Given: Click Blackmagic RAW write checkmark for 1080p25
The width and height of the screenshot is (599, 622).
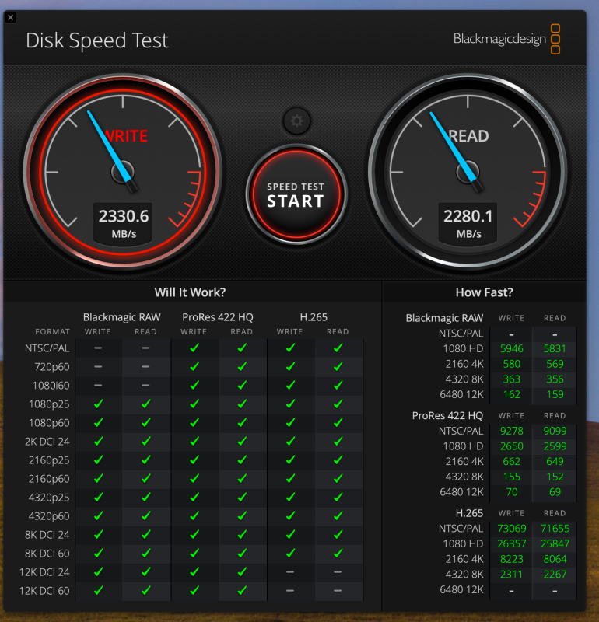Looking at the screenshot, I should coord(98,404).
